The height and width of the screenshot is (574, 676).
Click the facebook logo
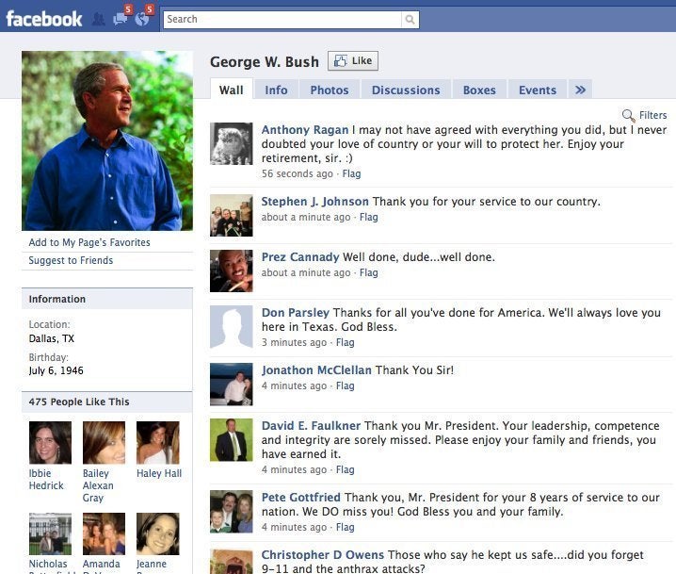pos(44,19)
